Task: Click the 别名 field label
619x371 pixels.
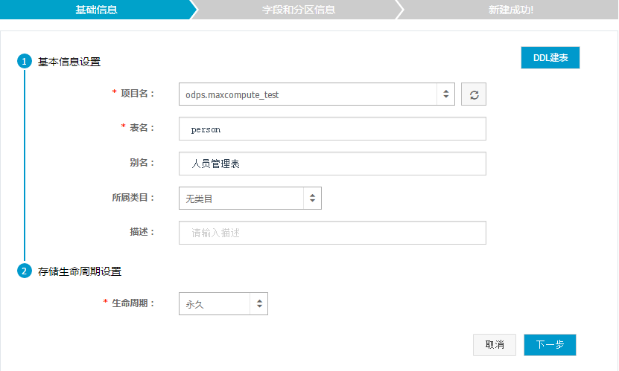Action: (142, 163)
